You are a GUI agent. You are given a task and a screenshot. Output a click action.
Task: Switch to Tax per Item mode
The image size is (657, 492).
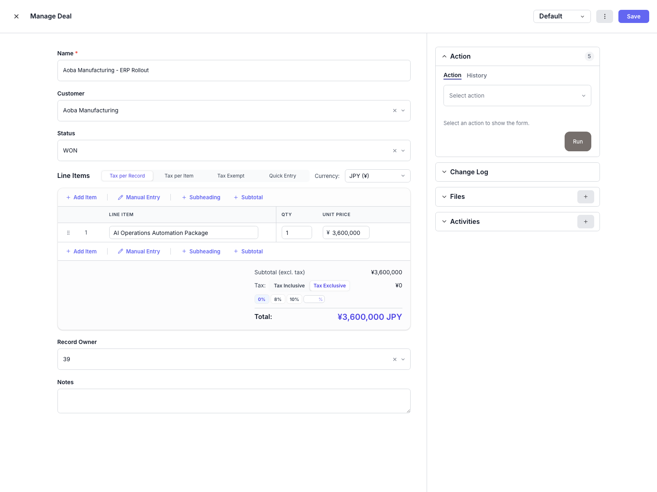tap(179, 175)
